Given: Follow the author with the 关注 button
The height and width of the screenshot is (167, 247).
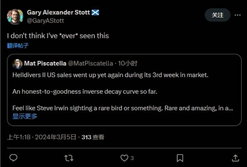Looking at the screenshot, I should 217,15.
